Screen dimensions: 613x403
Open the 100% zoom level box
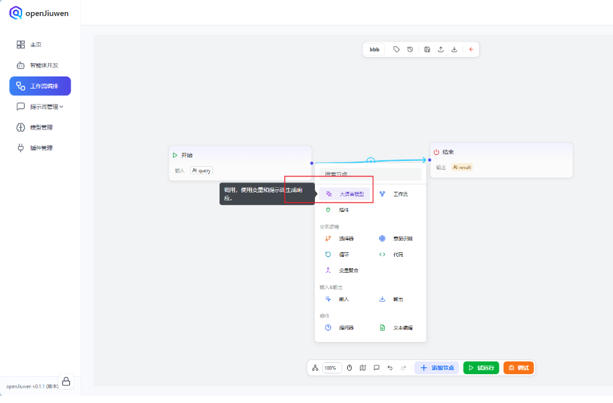[332, 368]
